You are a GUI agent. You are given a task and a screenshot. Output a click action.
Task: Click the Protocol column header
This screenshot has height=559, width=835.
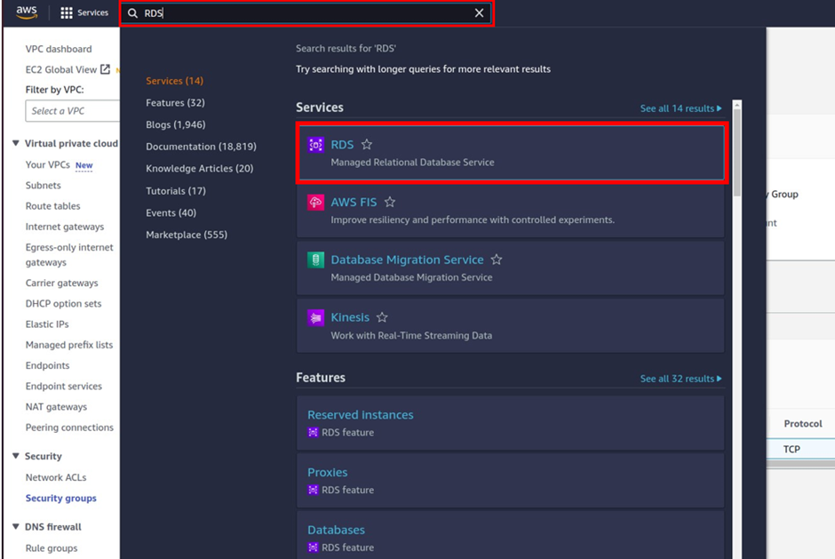pos(802,424)
